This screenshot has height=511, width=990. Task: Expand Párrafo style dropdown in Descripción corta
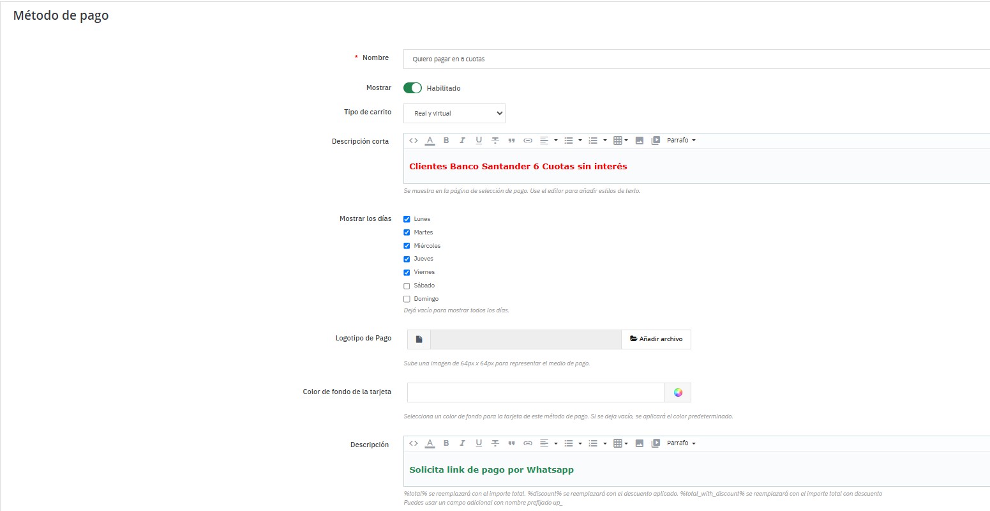681,141
